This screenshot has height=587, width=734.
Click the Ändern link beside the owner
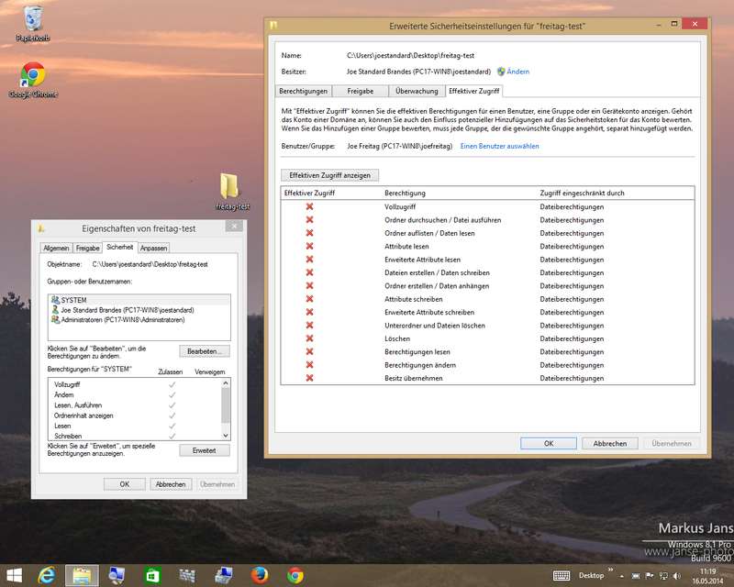coord(517,72)
